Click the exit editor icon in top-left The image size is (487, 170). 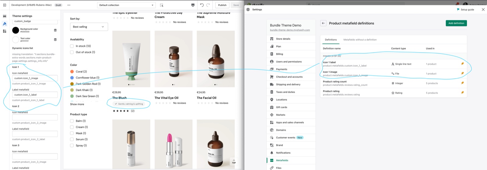[5, 5]
